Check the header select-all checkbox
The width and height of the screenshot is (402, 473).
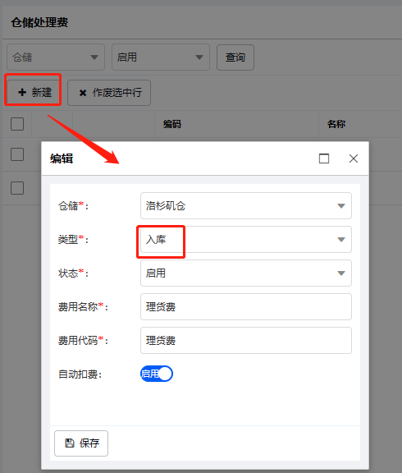(x=17, y=124)
